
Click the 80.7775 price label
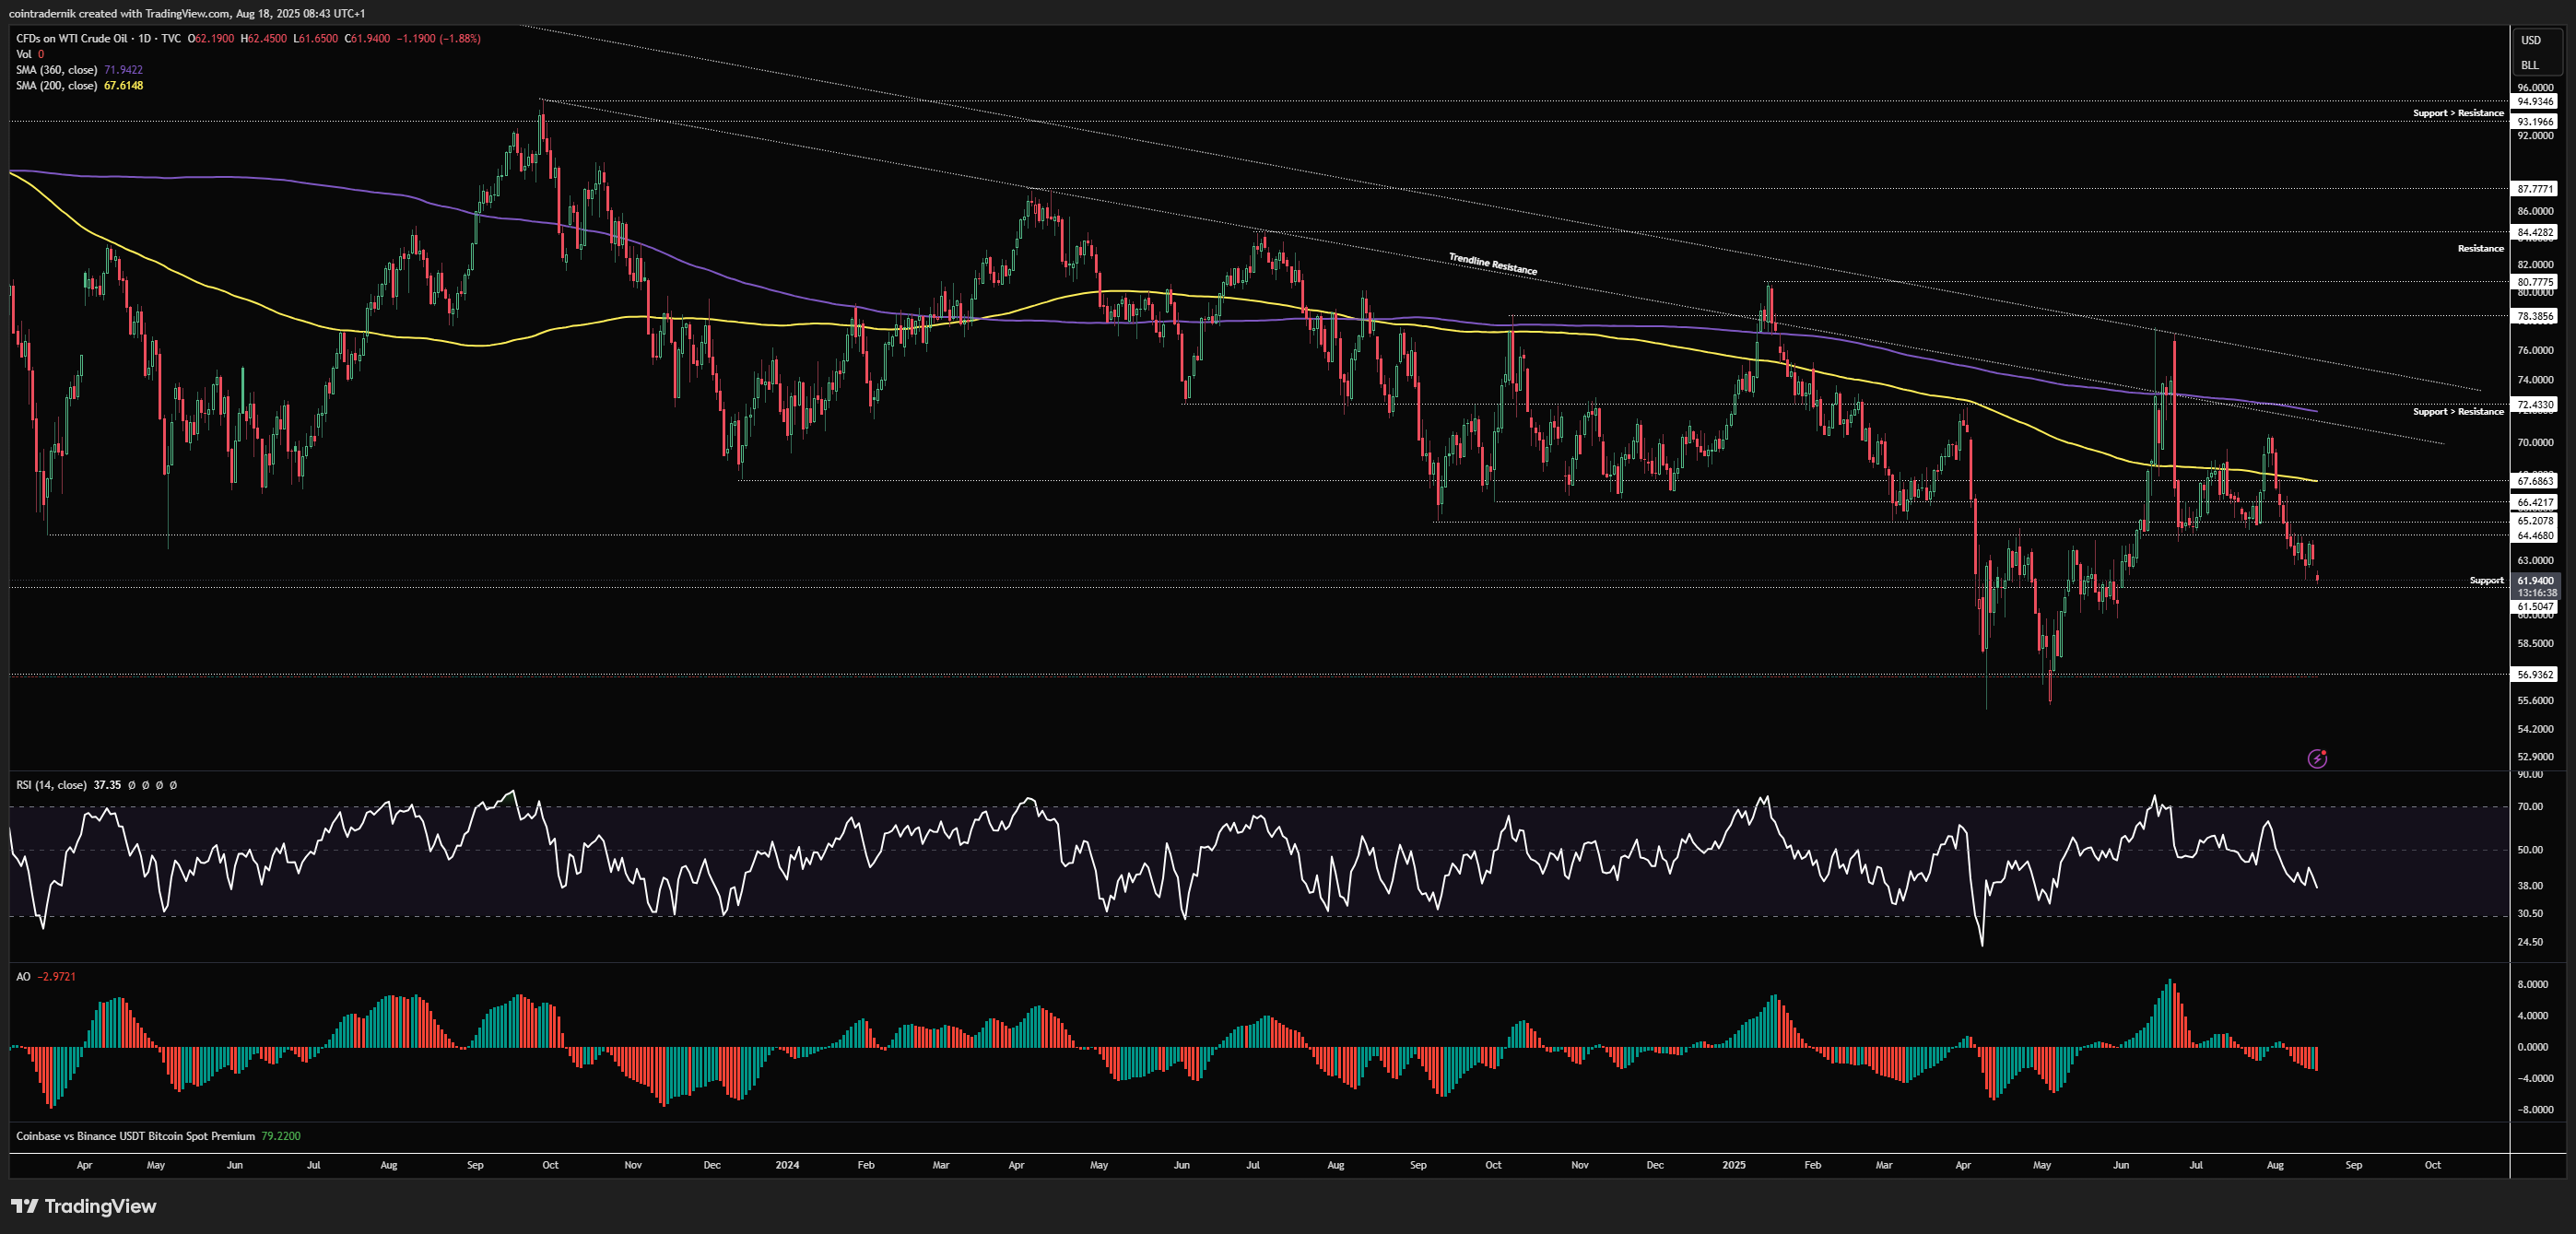click(x=2535, y=282)
